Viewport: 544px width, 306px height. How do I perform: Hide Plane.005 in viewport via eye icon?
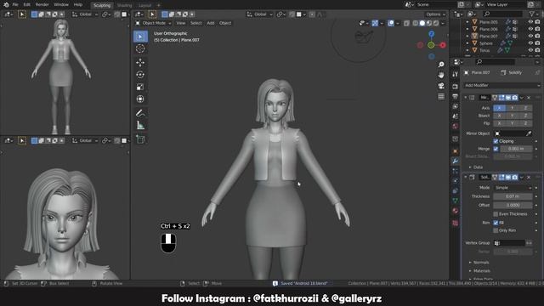point(530,22)
